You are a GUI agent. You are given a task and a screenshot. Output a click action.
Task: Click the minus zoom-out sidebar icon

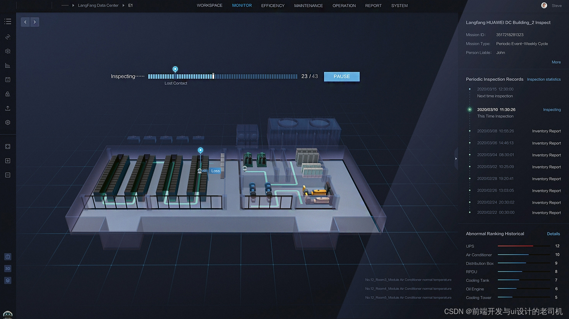8,175
